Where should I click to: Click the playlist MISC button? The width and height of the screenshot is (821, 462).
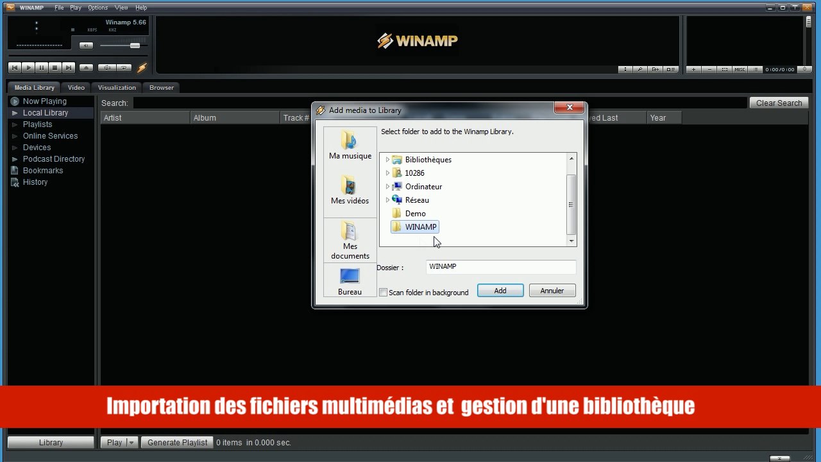pos(740,69)
